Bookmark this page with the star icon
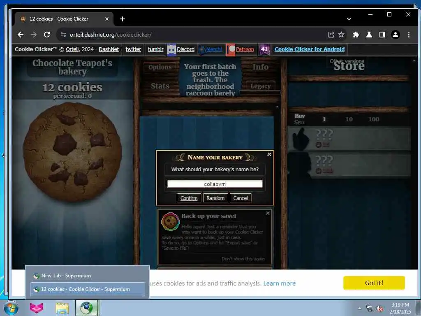This screenshot has width=421, height=316. point(341,35)
